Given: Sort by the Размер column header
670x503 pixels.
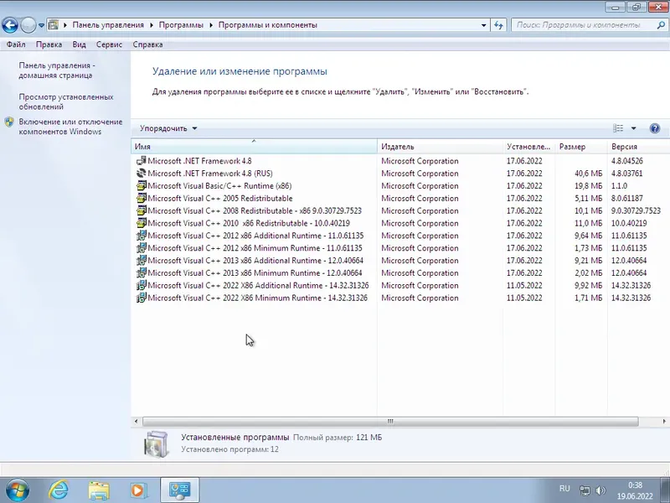Looking at the screenshot, I should tap(580, 146).
